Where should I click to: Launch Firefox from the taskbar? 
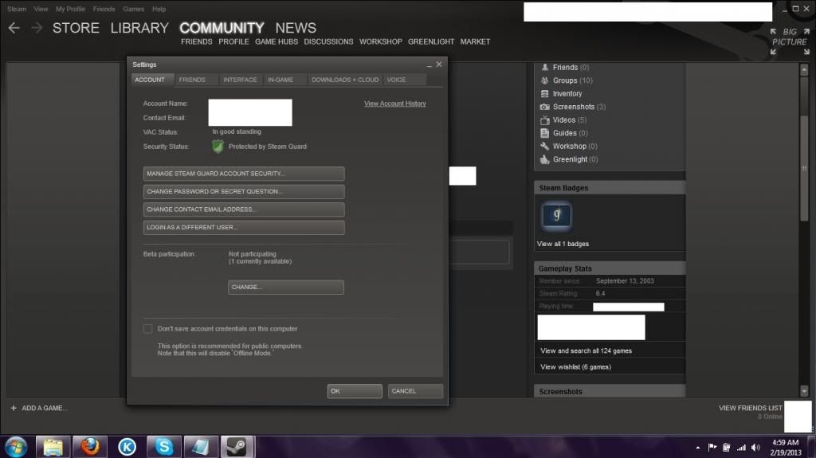pyautogui.click(x=89, y=447)
